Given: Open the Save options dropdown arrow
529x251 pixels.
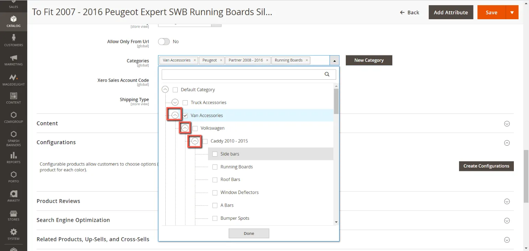Looking at the screenshot, I should coord(512,12).
